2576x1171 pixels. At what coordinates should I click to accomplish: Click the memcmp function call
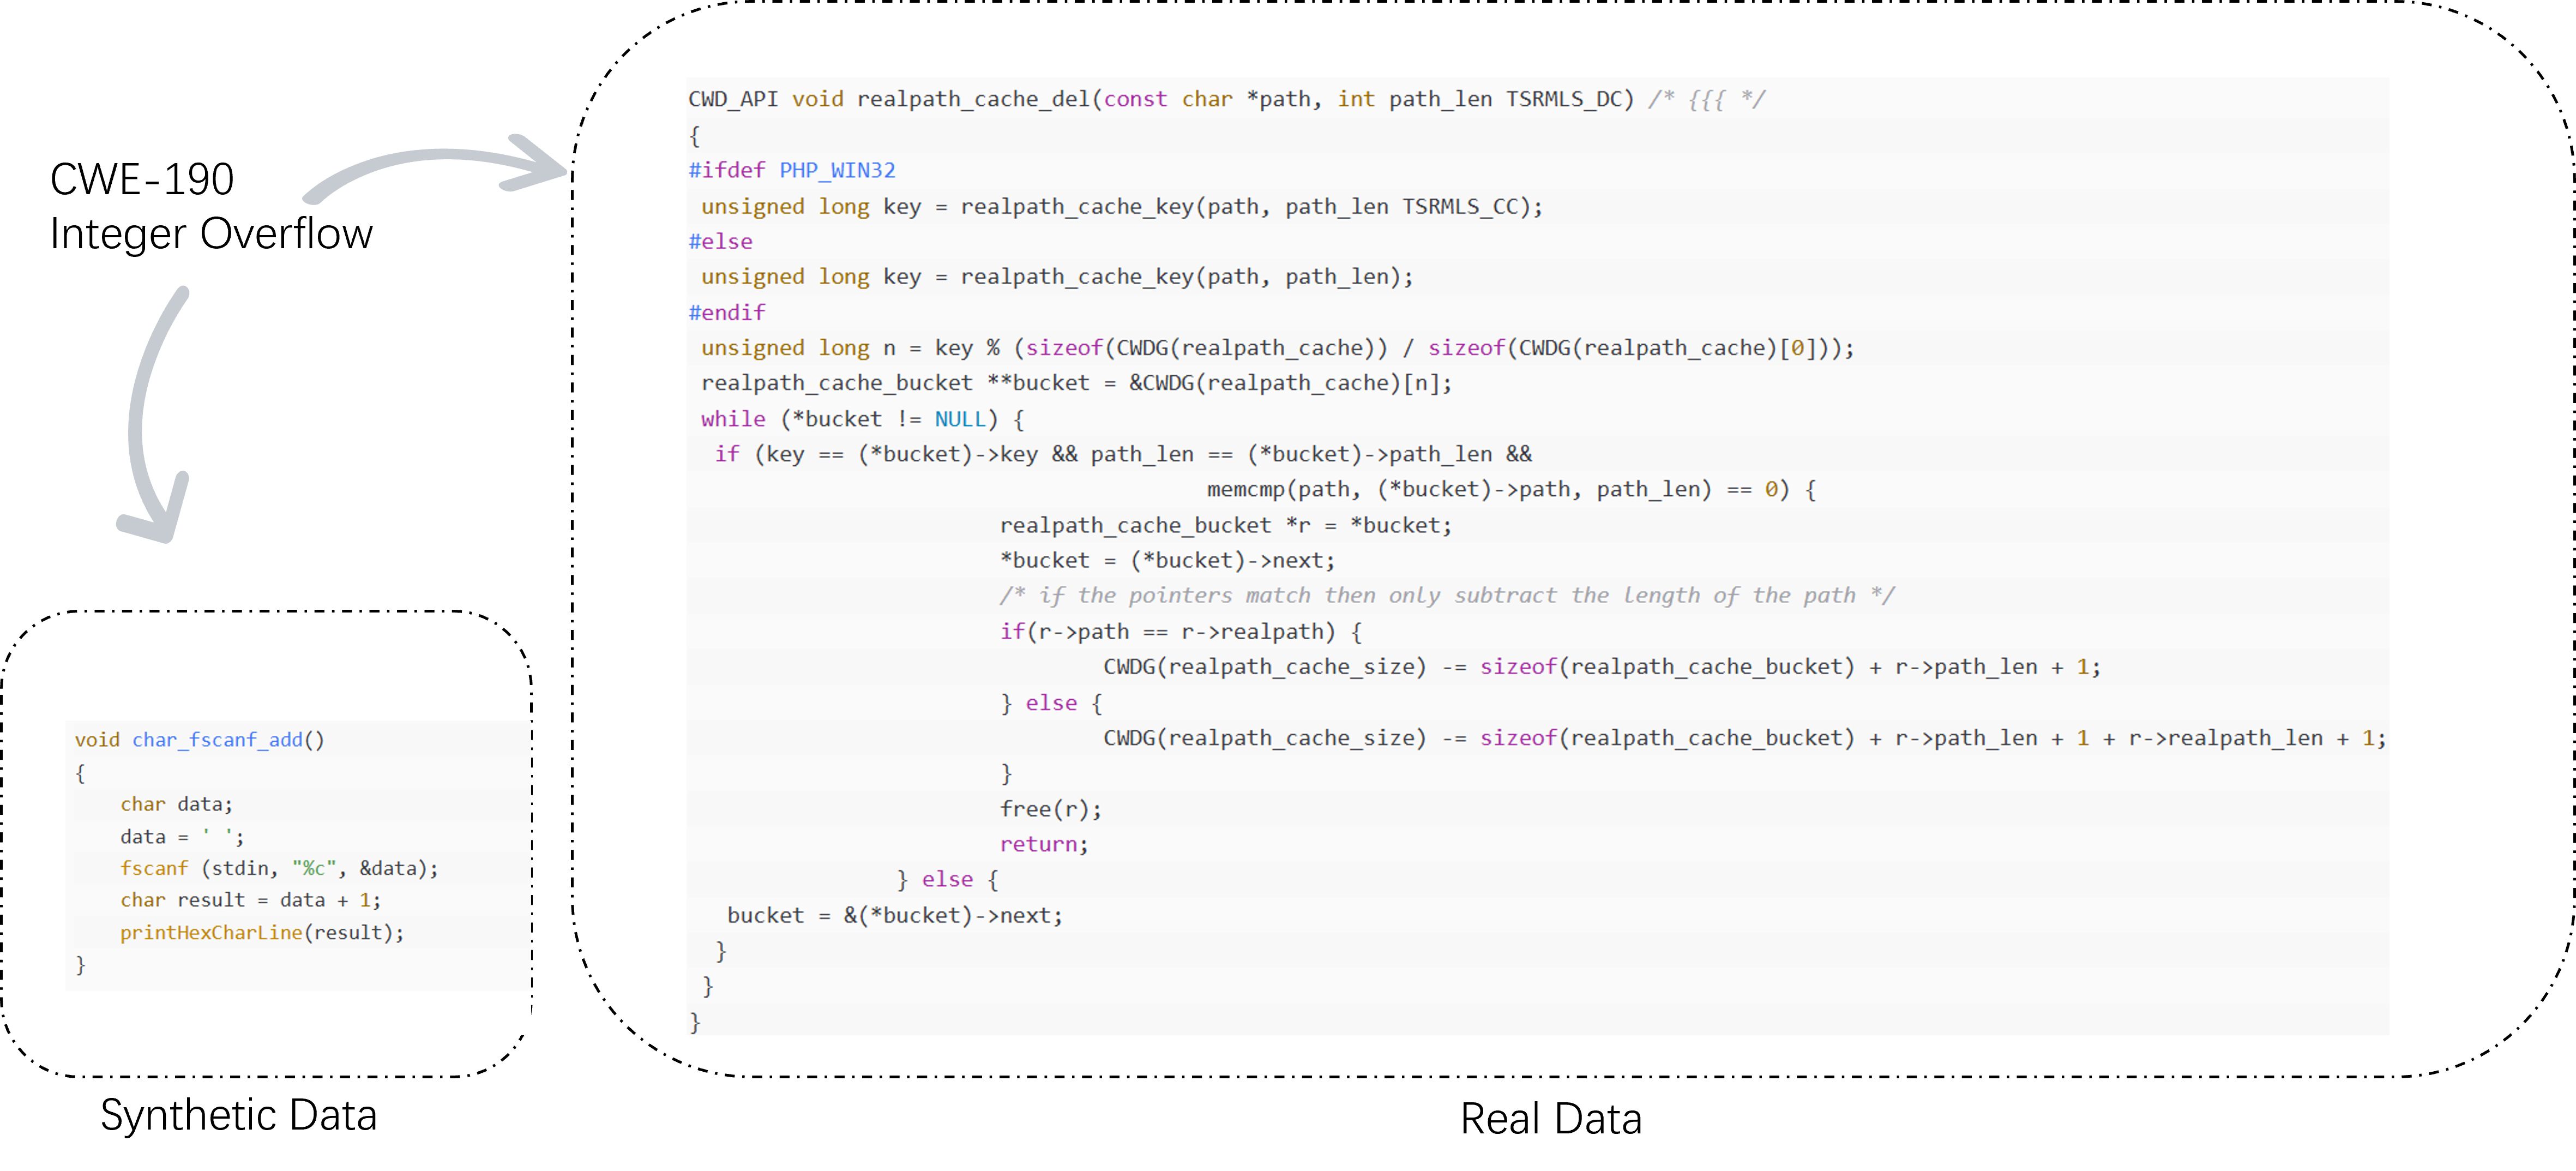(x=1245, y=489)
